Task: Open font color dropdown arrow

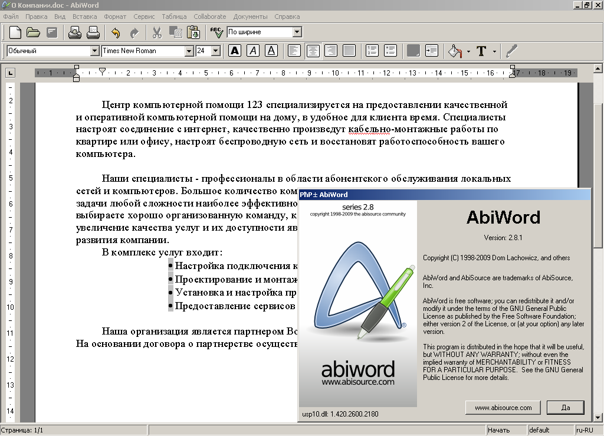Action: pos(495,51)
